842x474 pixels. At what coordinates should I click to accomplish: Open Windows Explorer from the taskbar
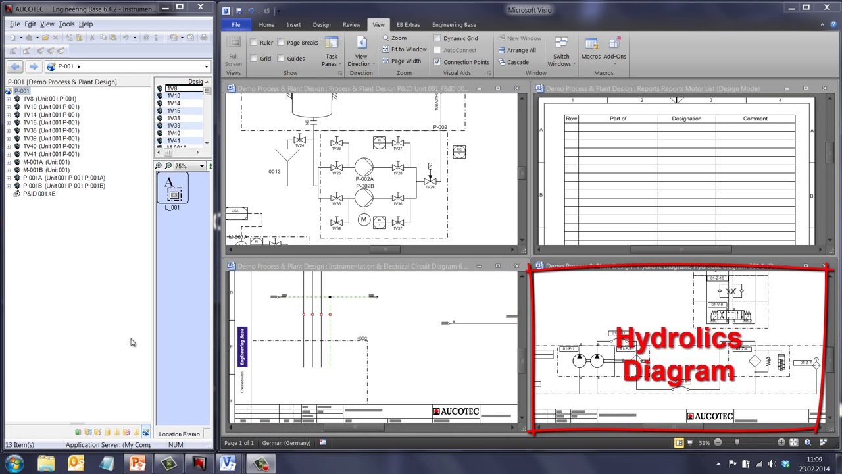(x=46, y=463)
